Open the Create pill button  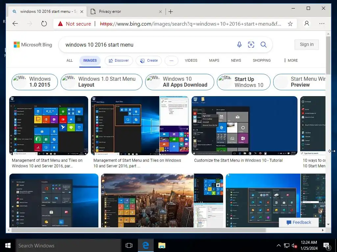149,61
